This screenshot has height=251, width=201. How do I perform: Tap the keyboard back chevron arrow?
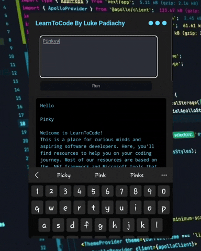37,175
